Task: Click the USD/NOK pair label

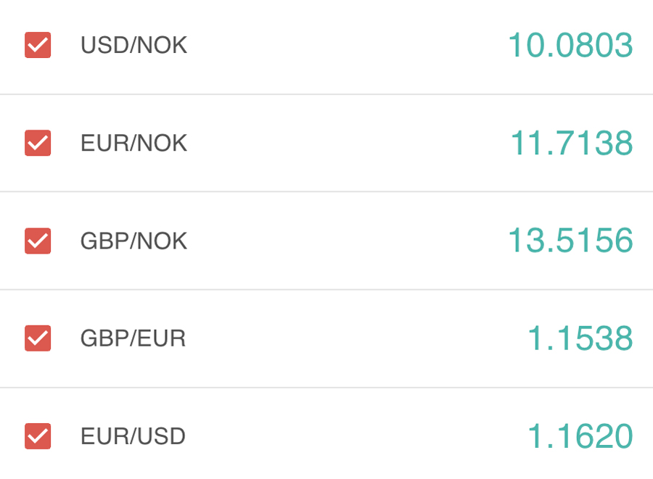Action: [134, 45]
